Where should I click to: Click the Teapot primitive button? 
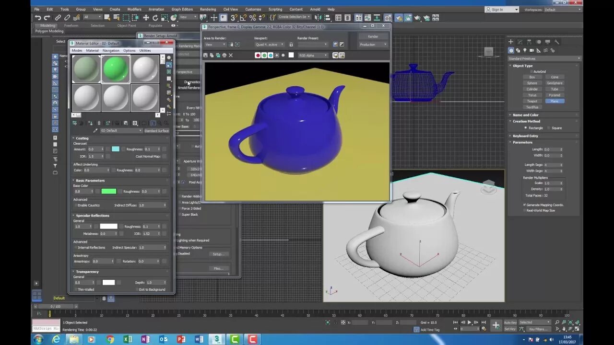(532, 101)
